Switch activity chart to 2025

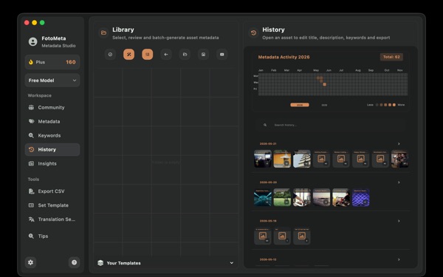324,105
